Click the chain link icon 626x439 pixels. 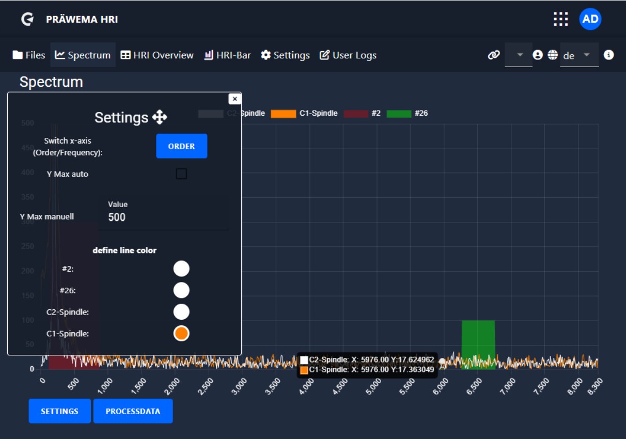[x=494, y=55]
